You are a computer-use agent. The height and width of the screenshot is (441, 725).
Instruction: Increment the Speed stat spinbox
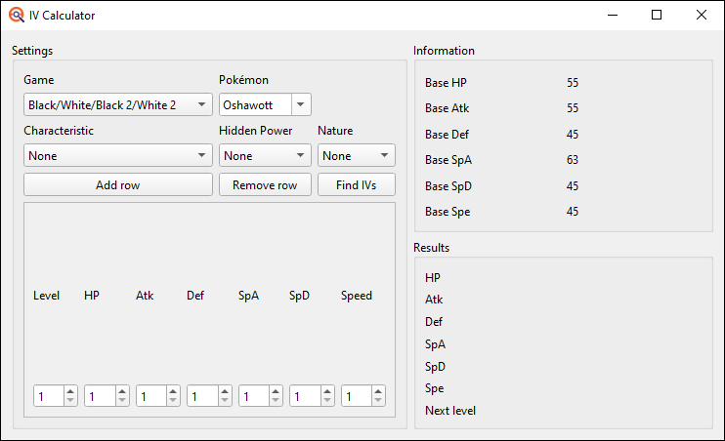coord(378,391)
